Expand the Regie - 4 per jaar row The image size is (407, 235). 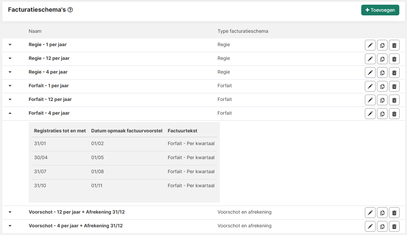[x=10, y=72]
